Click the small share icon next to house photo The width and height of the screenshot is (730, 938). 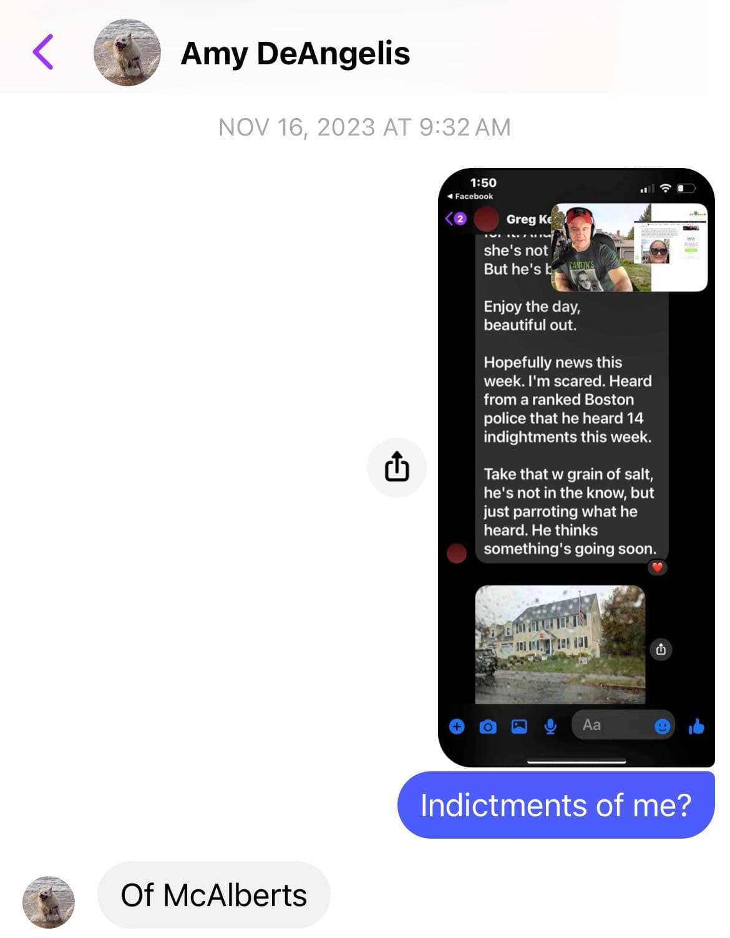661,649
